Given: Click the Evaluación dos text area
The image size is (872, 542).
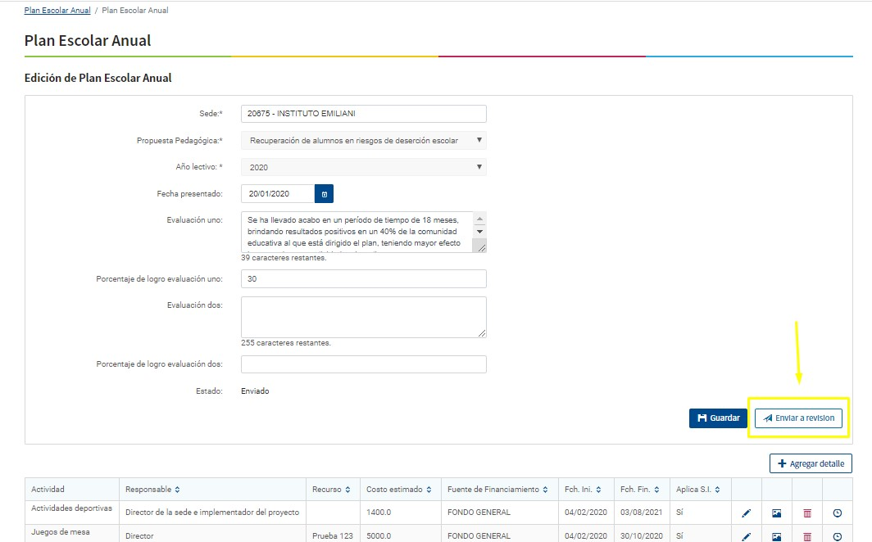Looking at the screenshot, I should click(363, 317).
